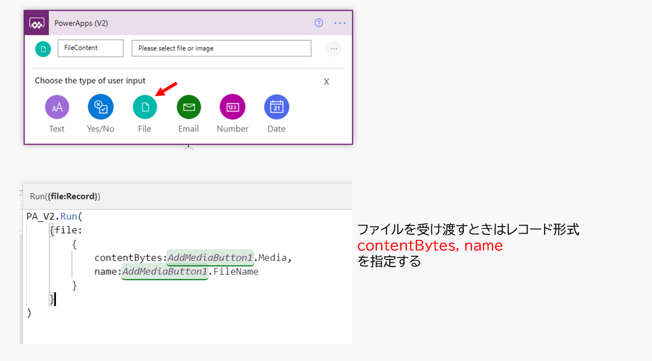Click the 'ファイルを受け渡すときはレコード形式' text
The image size is (652, 361).
pyautogui.click(x=468, y=229)
